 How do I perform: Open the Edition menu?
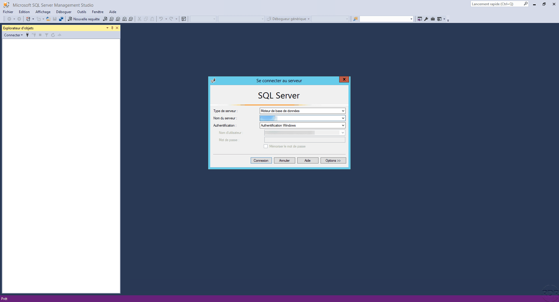pos(24,12)
